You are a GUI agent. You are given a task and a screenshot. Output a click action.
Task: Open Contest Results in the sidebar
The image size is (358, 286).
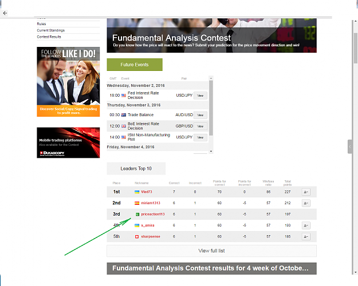49,37
